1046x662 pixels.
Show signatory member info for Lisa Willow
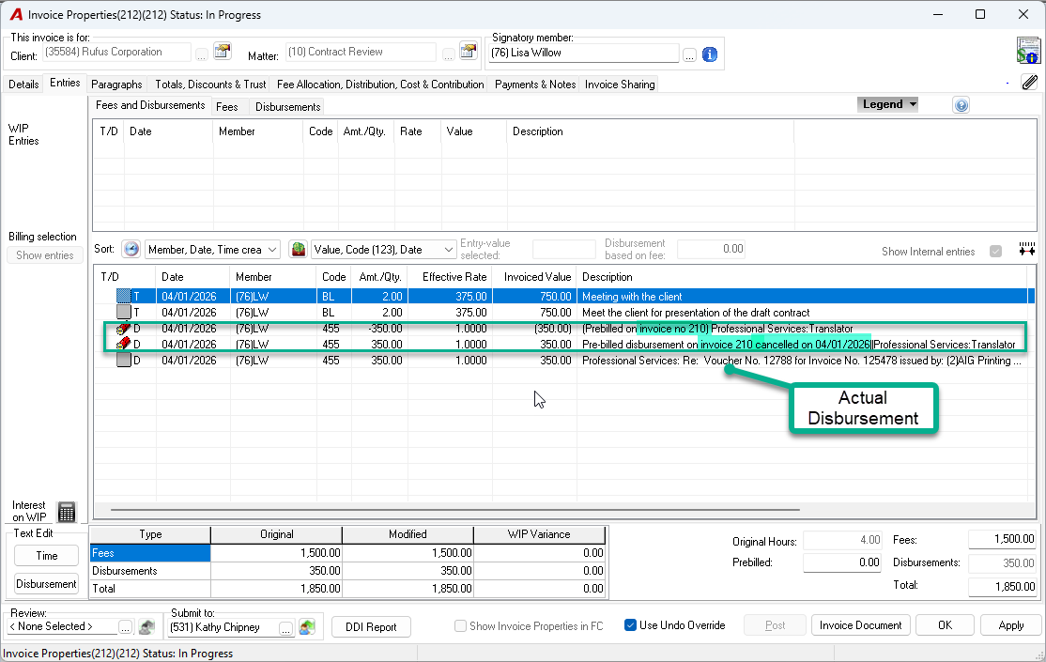(710, 54)
